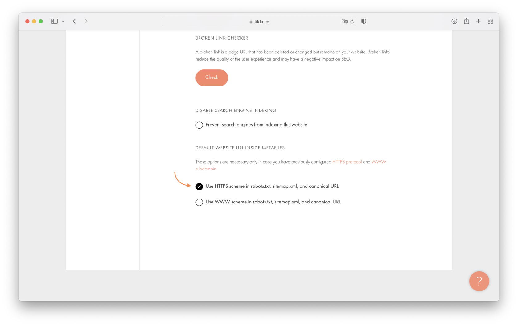Uncheck Use HTTPS scheme option
This screenshot has width=518, height=326.
click(x=199, y=186)
